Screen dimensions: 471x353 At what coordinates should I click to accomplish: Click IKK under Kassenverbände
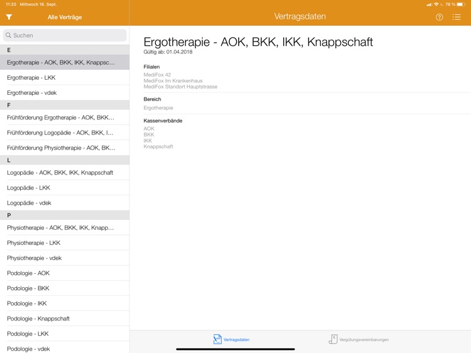148,141
